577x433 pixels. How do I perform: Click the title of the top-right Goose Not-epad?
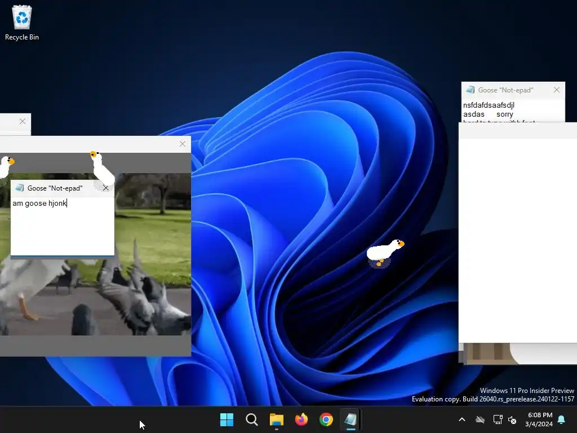tap(505, 90)
